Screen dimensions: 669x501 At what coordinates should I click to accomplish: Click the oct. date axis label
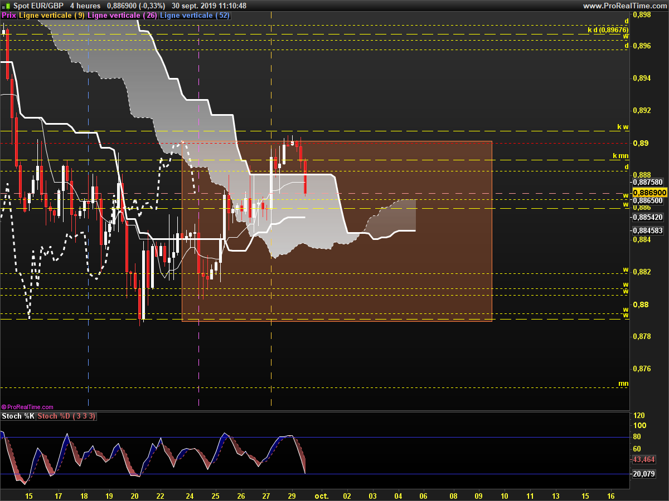click(x=322, y=495)
